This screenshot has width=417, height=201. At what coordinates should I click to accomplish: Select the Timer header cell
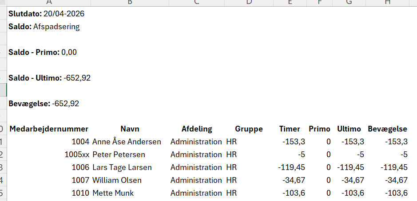(290, 129)
